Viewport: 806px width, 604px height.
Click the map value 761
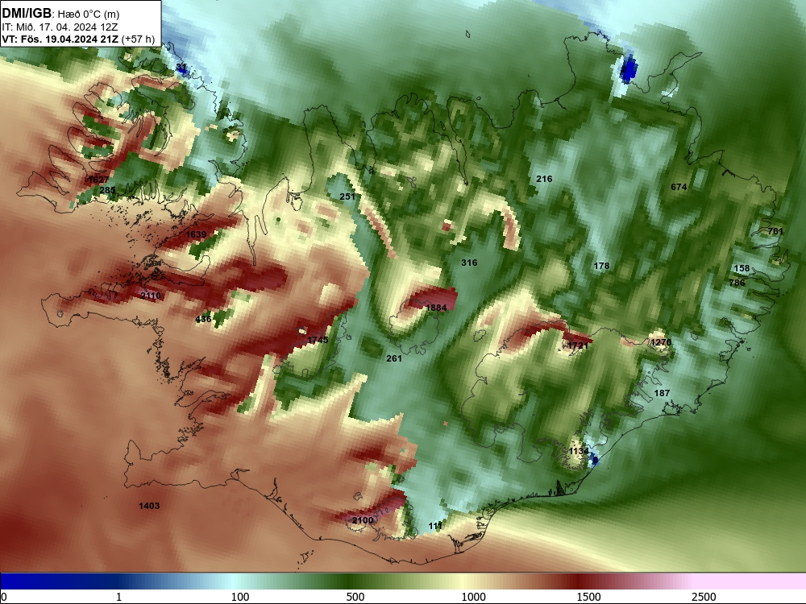coord(775,231)
